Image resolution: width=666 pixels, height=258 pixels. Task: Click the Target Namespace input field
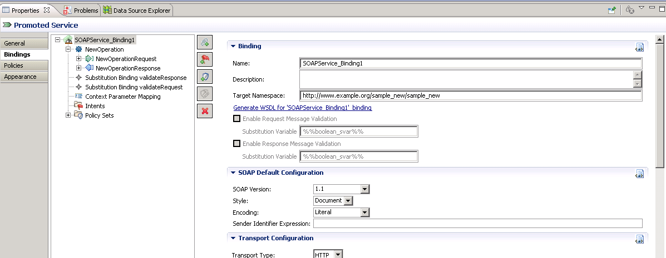[470, 95]
